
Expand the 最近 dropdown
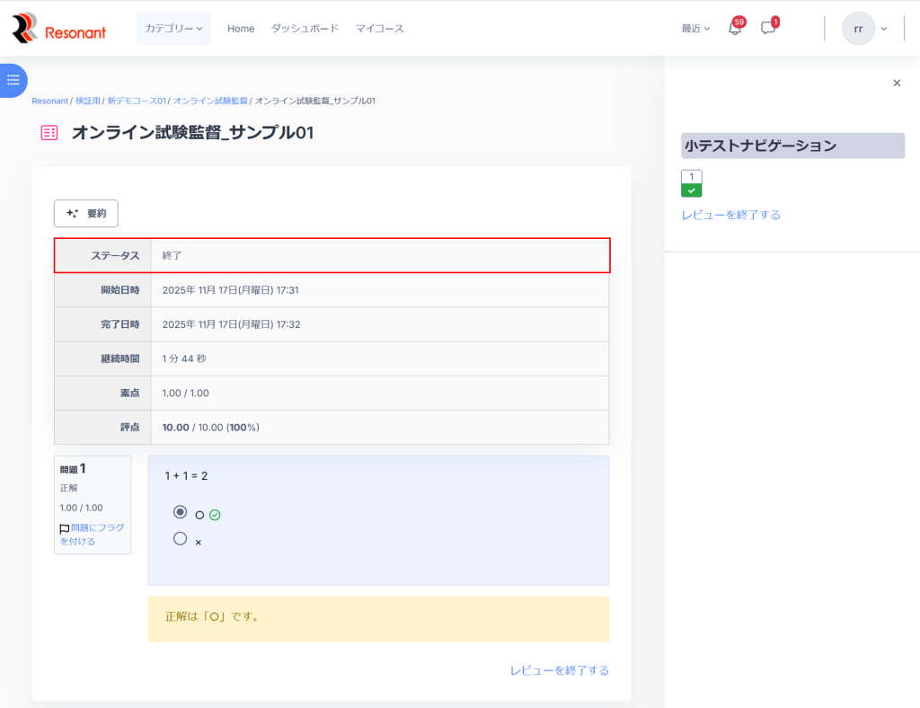click(695, 29)
